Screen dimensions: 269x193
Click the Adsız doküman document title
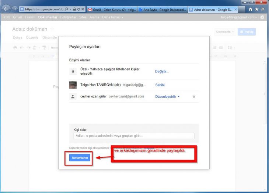(30, 29)
